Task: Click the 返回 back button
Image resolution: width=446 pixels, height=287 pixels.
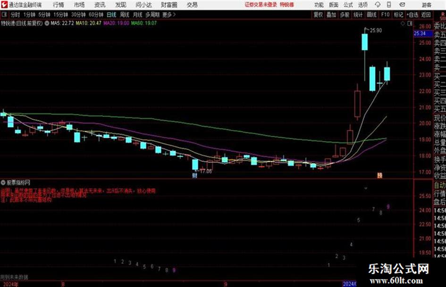Action: point(426,15)
